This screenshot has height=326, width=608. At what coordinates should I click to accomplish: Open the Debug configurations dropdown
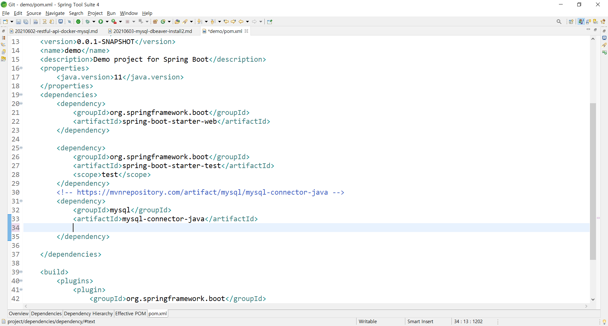click(94, 22)
